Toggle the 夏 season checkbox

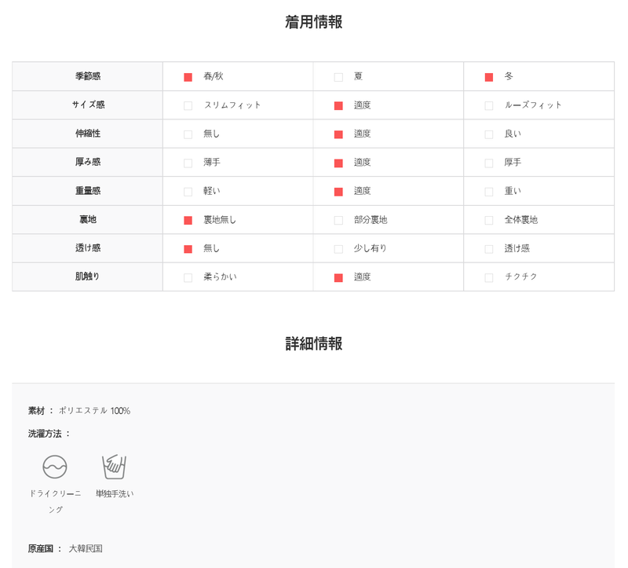[x=338, y=77]
